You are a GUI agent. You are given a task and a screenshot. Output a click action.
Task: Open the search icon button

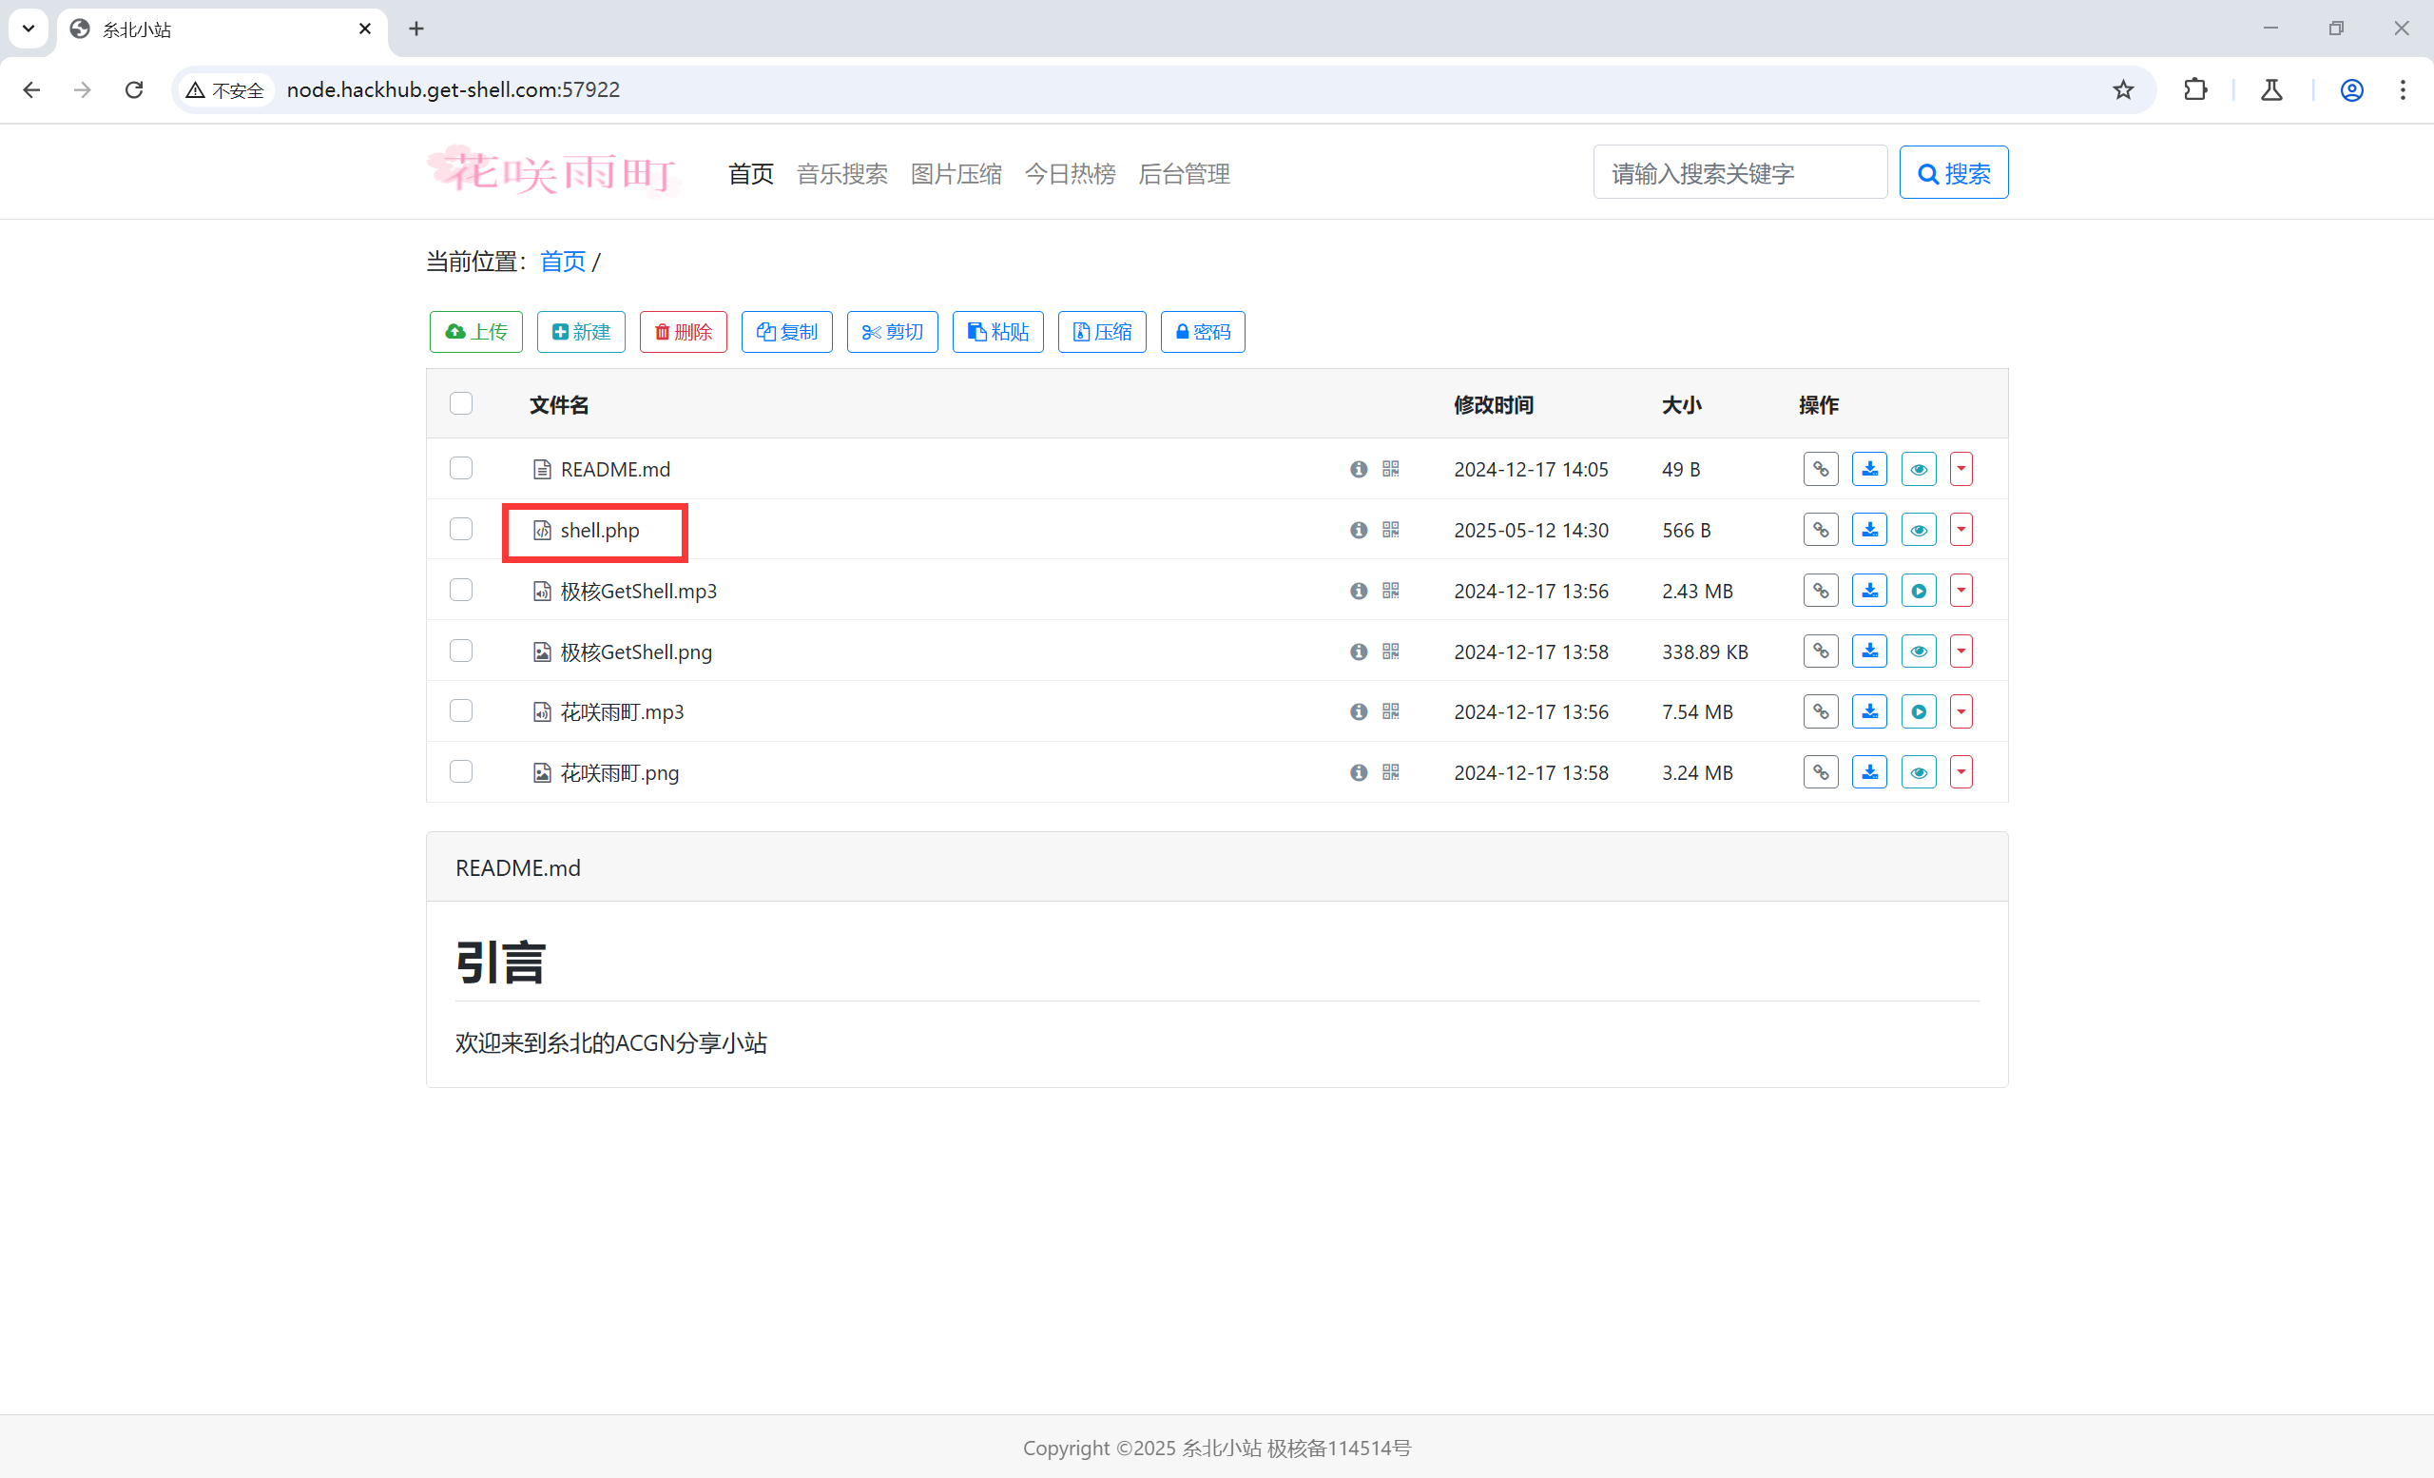(x=1953, y=171)
